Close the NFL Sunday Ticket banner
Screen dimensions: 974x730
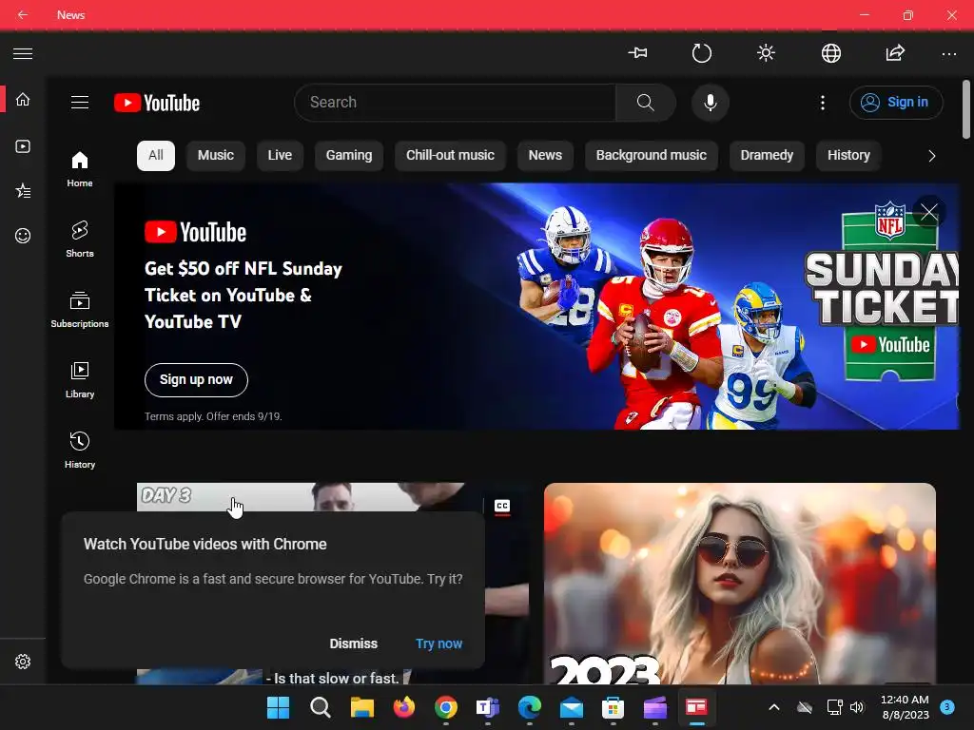coord(929,212)
